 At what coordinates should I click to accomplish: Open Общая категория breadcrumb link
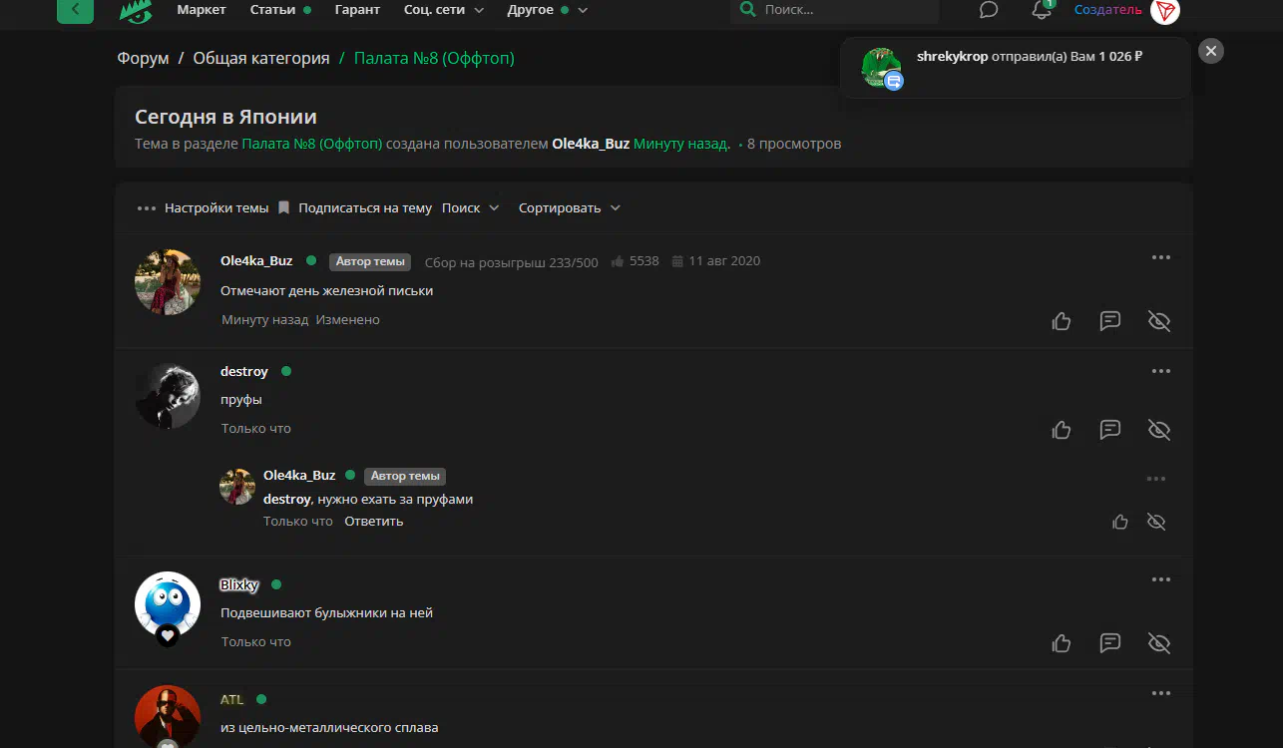point(261,58)
